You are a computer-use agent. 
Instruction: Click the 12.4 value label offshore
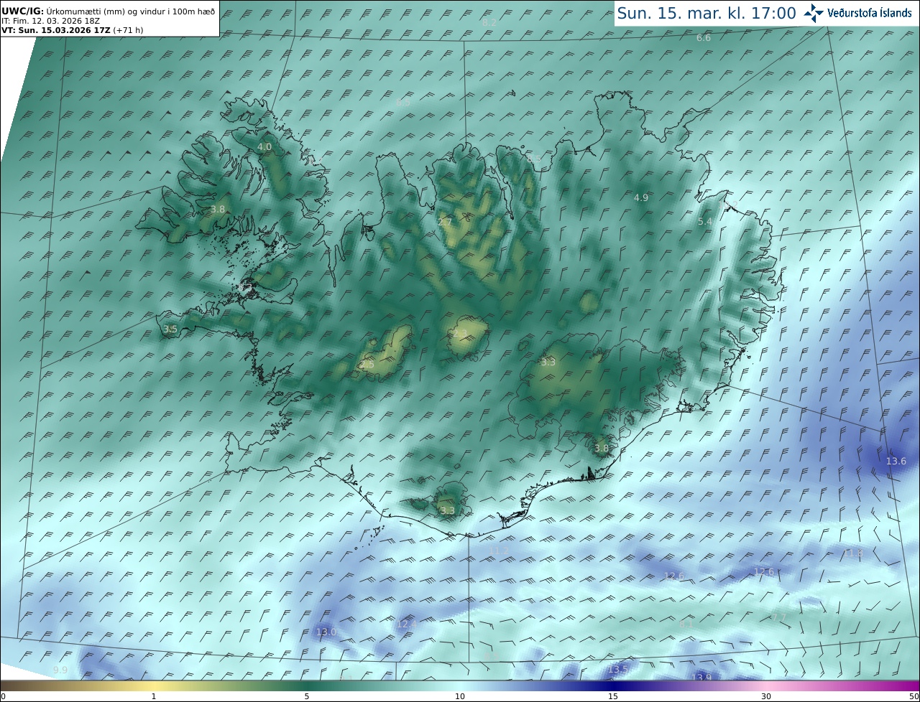pos(406,624)
